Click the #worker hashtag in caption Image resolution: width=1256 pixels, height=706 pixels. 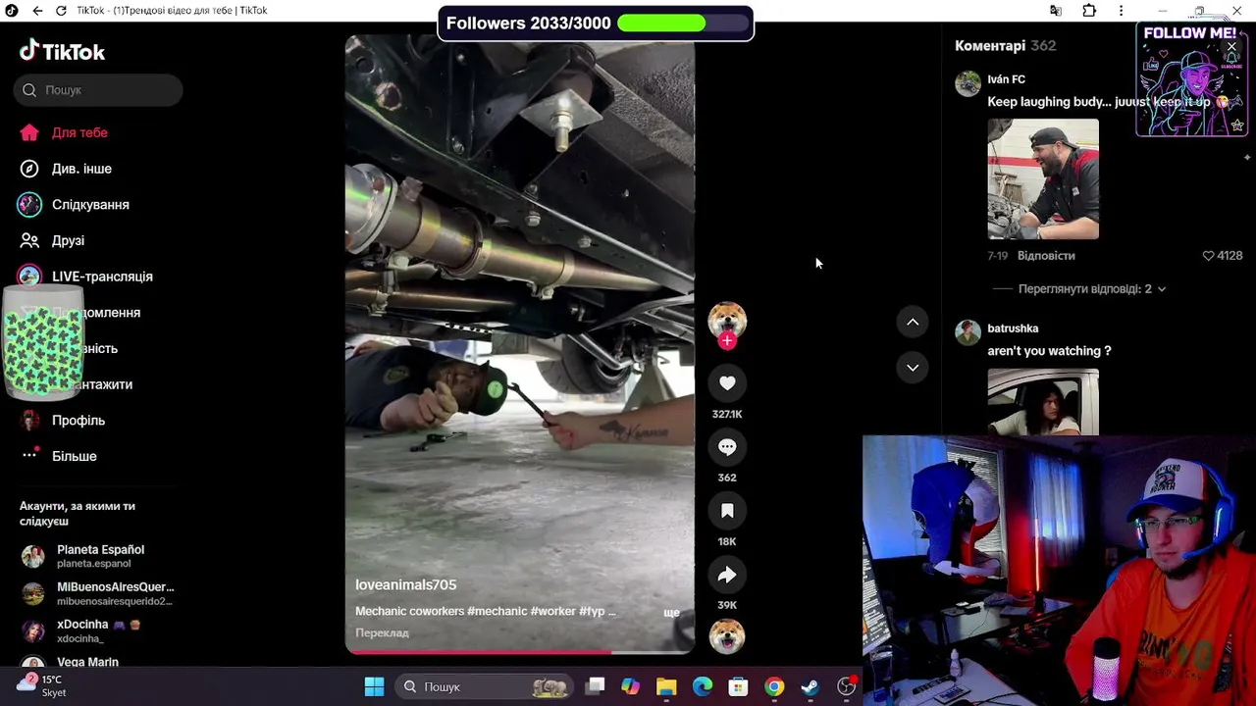point(552,611)
